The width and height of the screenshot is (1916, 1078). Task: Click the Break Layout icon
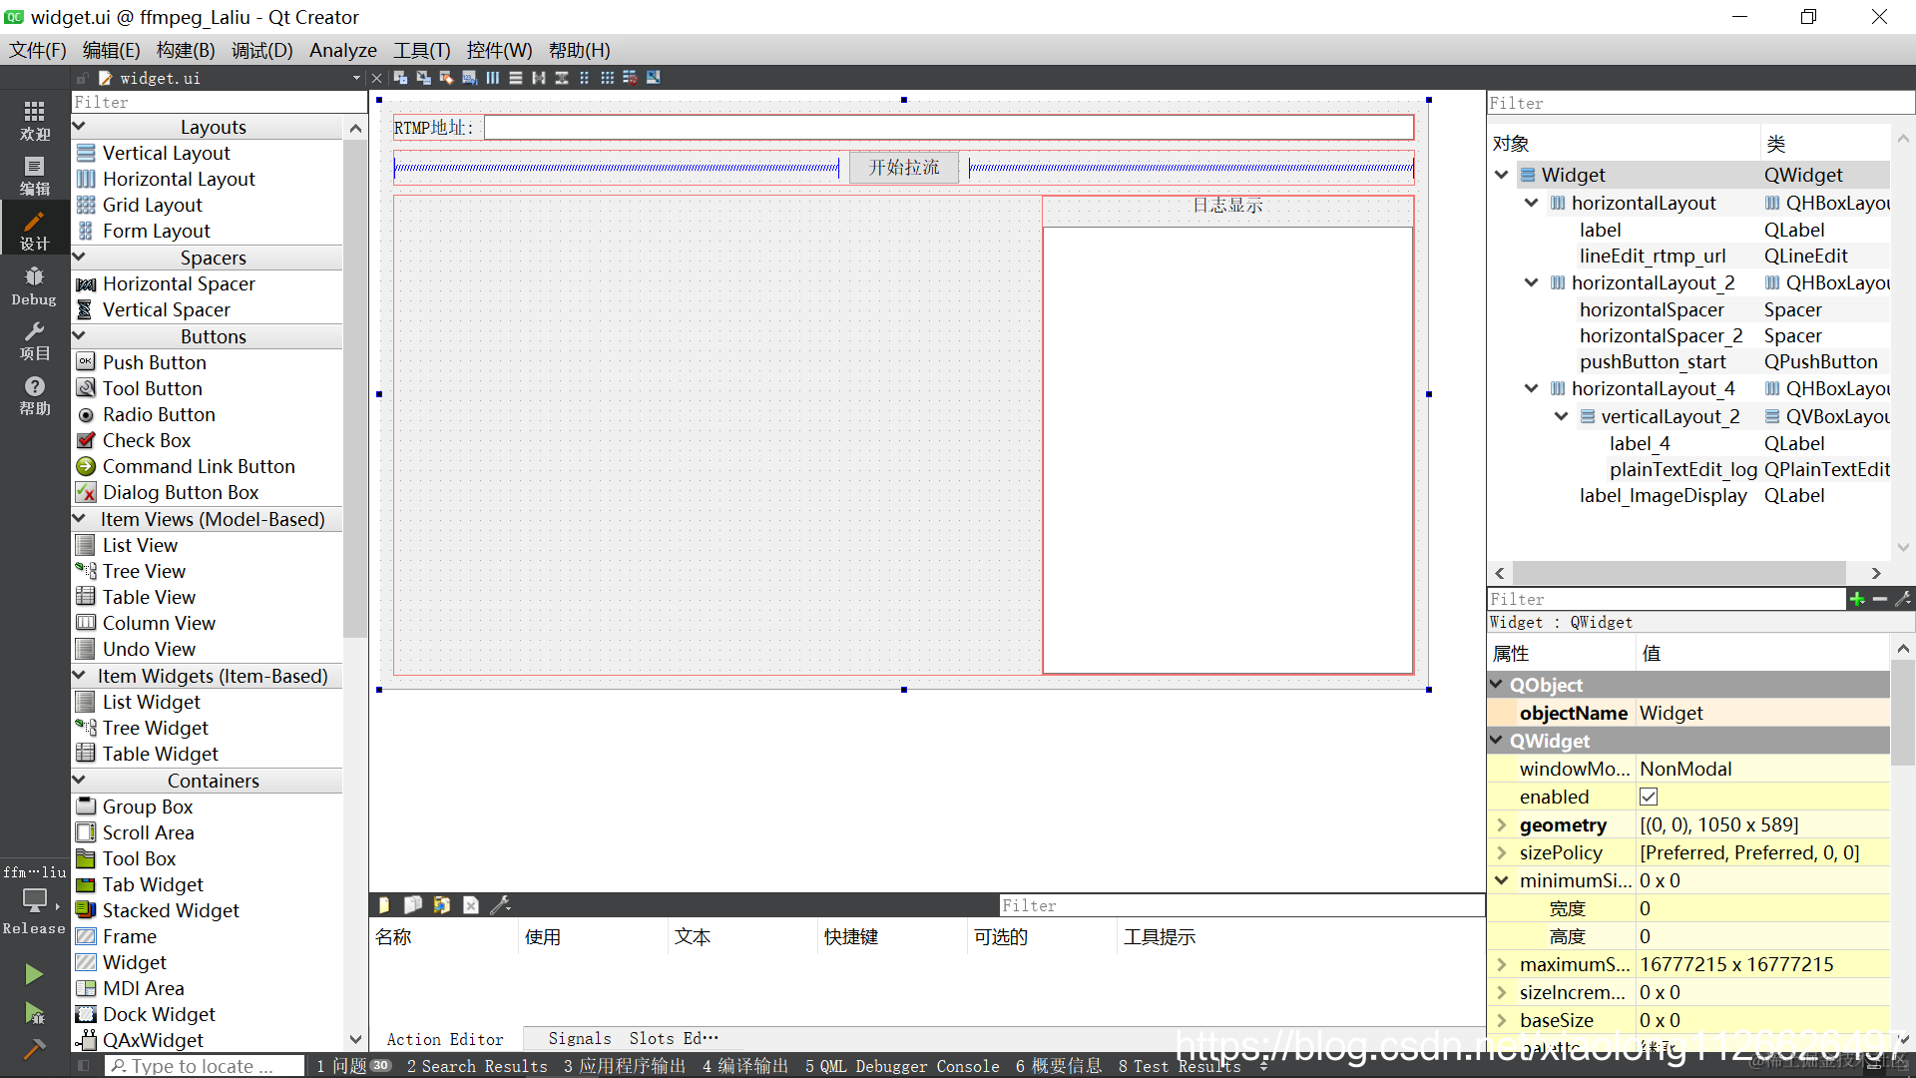point(630,78)
